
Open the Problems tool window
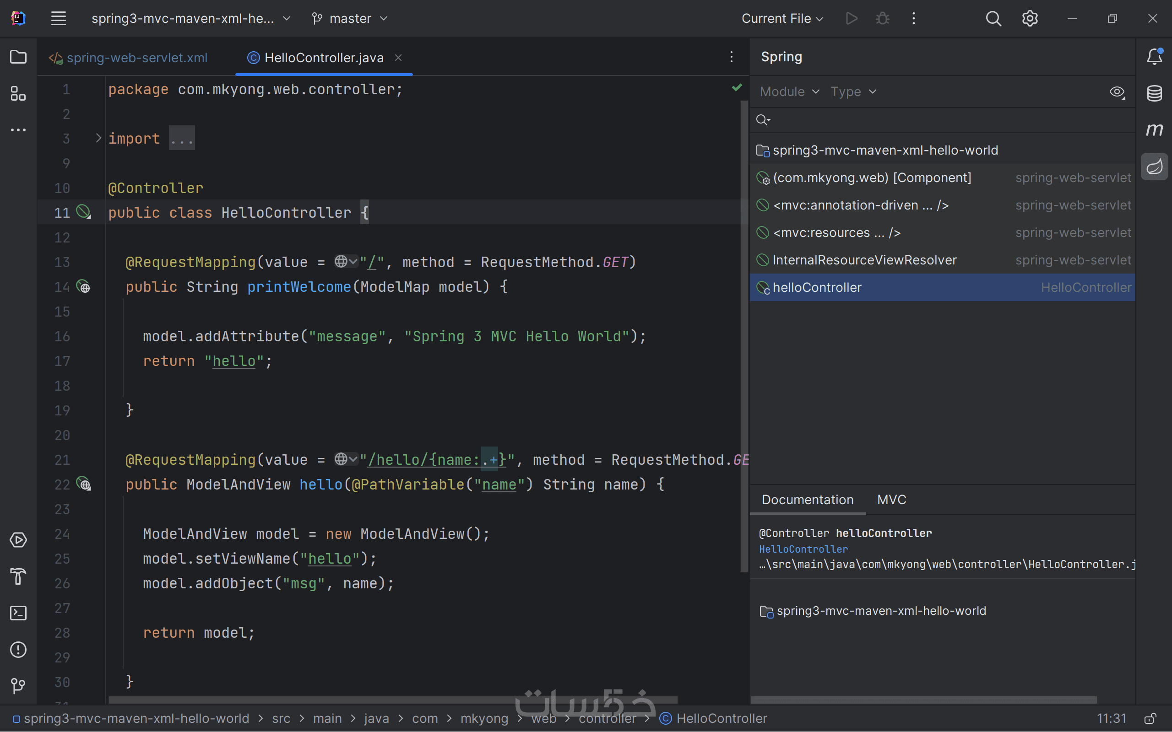click(18, 650)
